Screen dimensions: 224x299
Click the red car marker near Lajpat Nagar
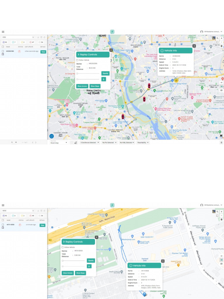[x=123, y=116]
